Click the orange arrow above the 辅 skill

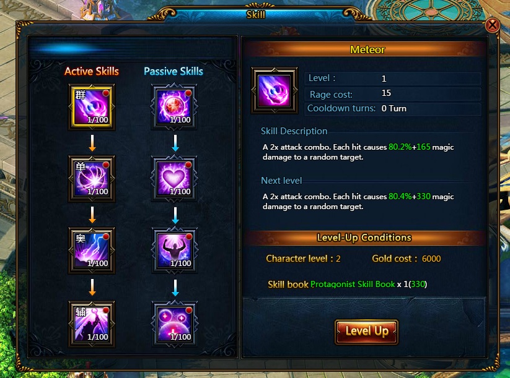click(92, 287)
